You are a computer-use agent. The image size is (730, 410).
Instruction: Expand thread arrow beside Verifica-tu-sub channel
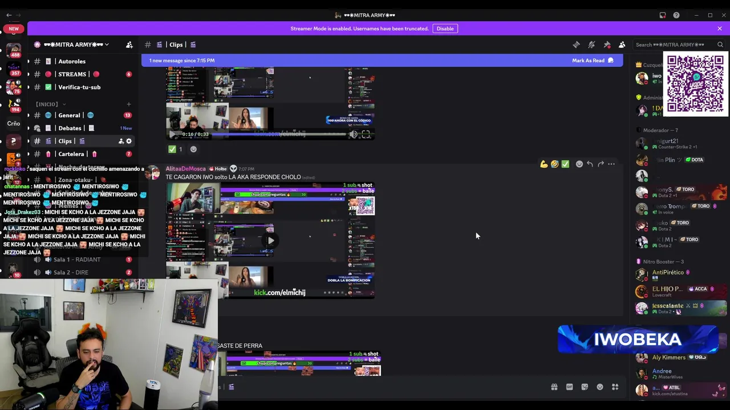click(x=29, y=87)
